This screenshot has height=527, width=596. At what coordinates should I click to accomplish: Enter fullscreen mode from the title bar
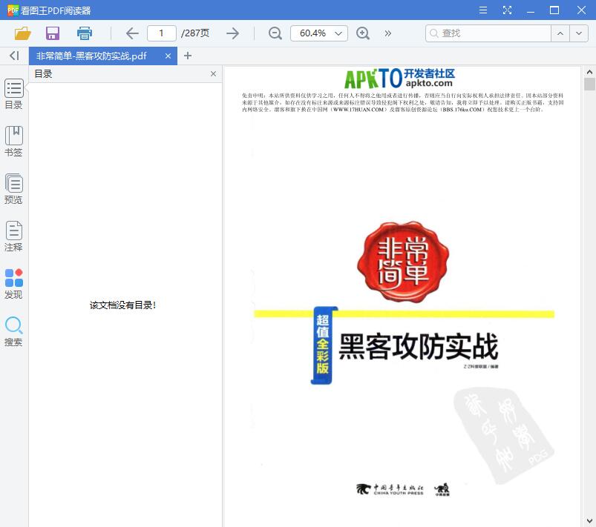(x=508, y=10)
